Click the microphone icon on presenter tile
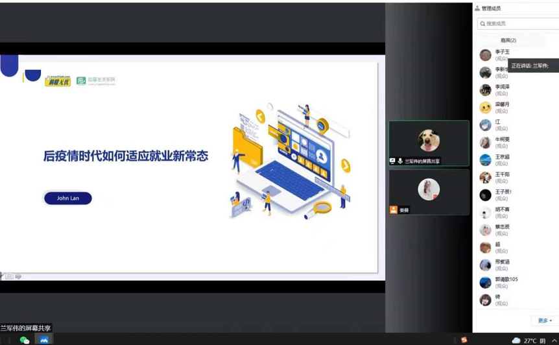 pos(400,161)
